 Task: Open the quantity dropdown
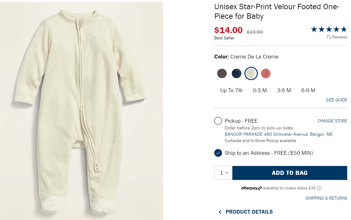[224, 173]
